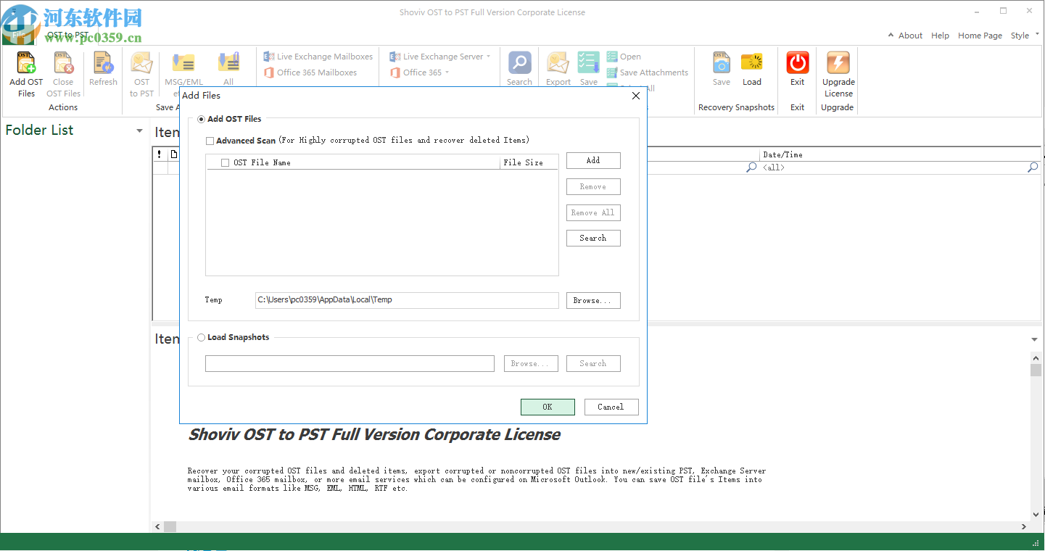The width and height of the screenshot is (1045, 551).
Task: Click the Remove All button
Action: tap(593, 212)
